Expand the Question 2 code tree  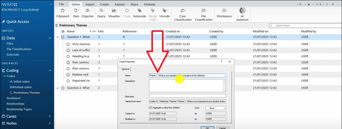[57, 88]
